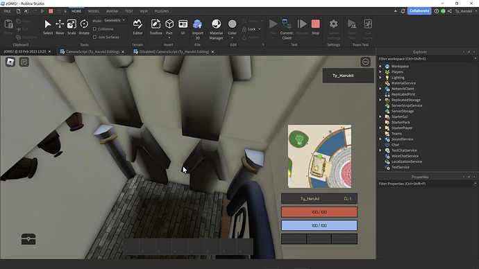Switch to the TEST ribbon tab
This screenshot has width=479, height=269.
[x=129, y=11]
